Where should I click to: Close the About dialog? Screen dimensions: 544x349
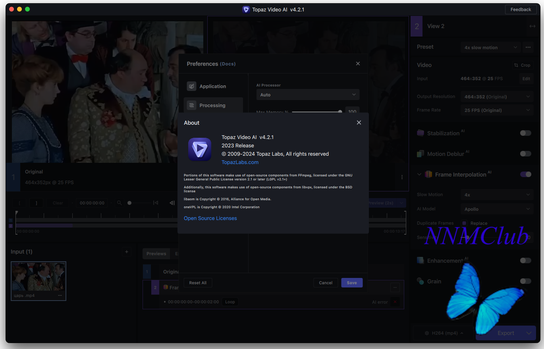coord(359,123)
